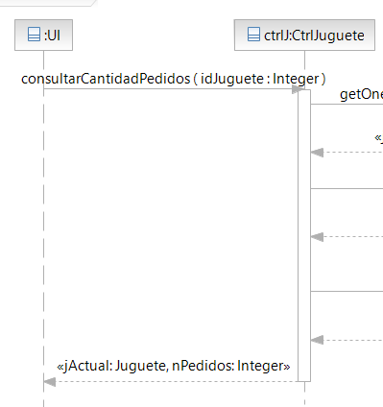The width and height of the screenshot is (383, 407).
Task: Select the ctrlJ:CtrlJuguete lifeline header
Action: [304, 35]
